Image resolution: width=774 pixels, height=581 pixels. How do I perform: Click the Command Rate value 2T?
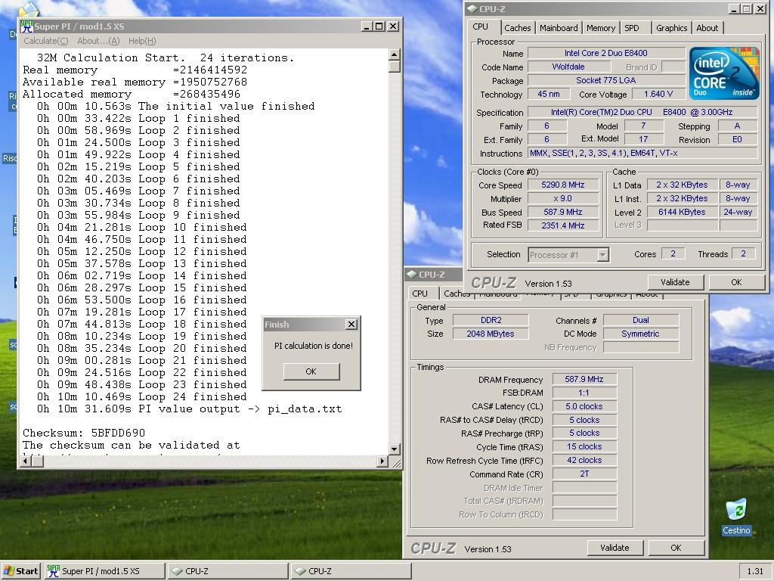(584, 474)
